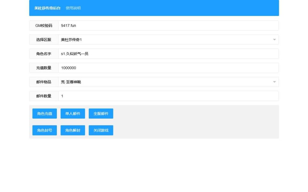
Task: Click the 荒·至尊神靴 item name
Action: click(x=69, y=82)
